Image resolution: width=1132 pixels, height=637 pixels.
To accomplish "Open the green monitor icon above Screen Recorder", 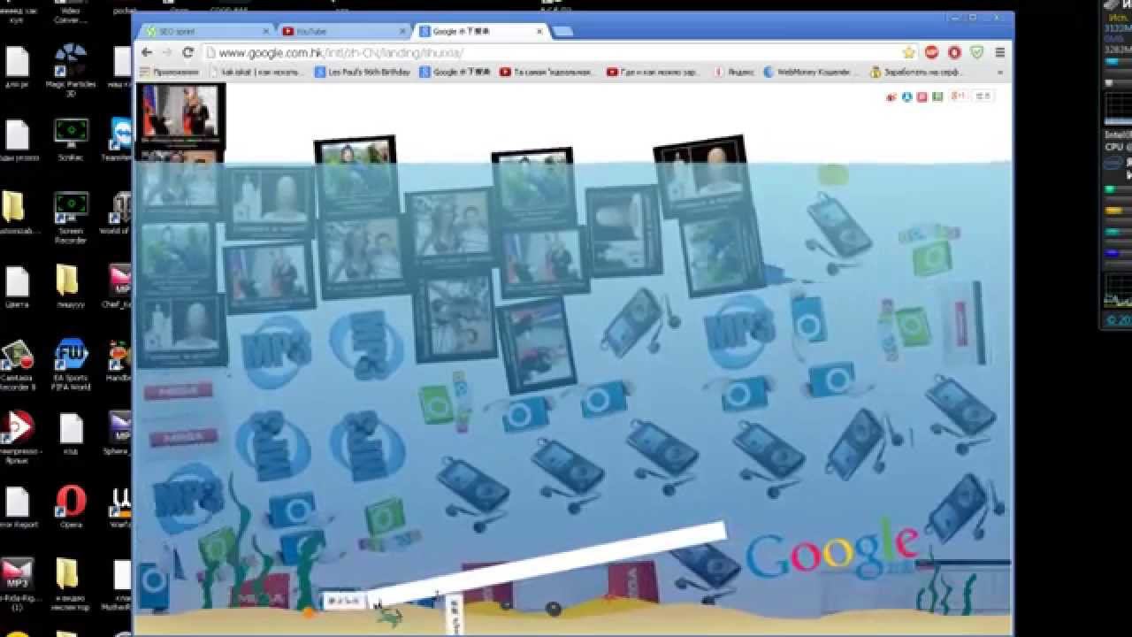I will point(71,138).
